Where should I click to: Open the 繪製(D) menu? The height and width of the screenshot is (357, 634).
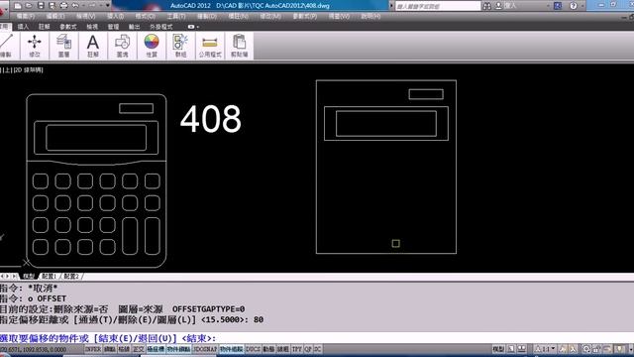(x=207, y=16)
